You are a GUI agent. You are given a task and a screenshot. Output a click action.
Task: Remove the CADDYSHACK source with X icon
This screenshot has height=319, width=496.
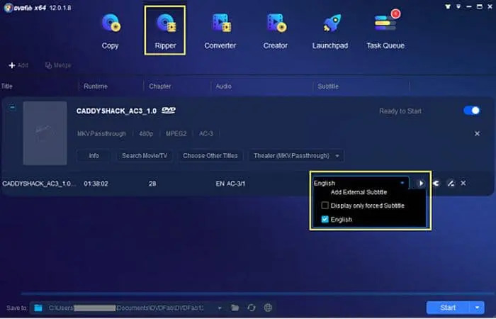477,133
